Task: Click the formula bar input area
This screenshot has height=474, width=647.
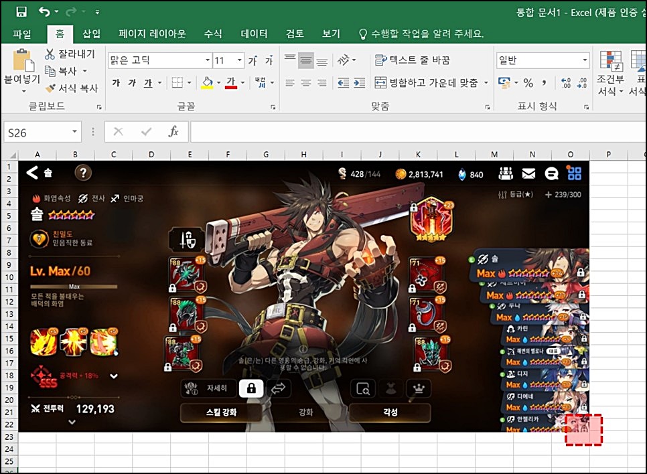Action: 417,132
